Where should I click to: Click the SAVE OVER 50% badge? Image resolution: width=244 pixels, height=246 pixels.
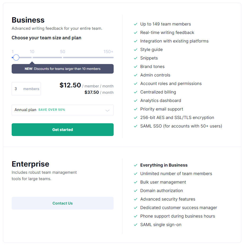click(52, 110)
